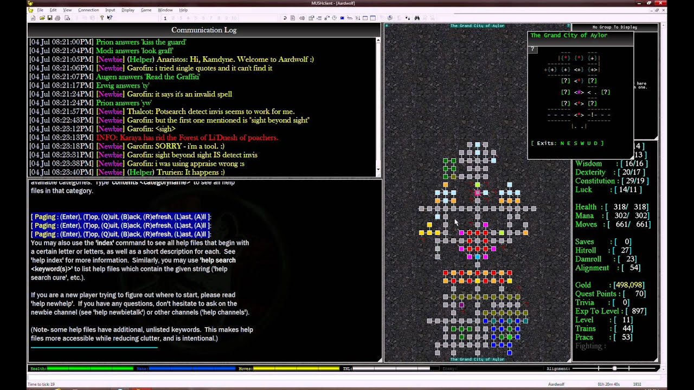Click Trurien's 'It happens :)' message
Screen dimensions: 694x390
click(x=127, y=172)
